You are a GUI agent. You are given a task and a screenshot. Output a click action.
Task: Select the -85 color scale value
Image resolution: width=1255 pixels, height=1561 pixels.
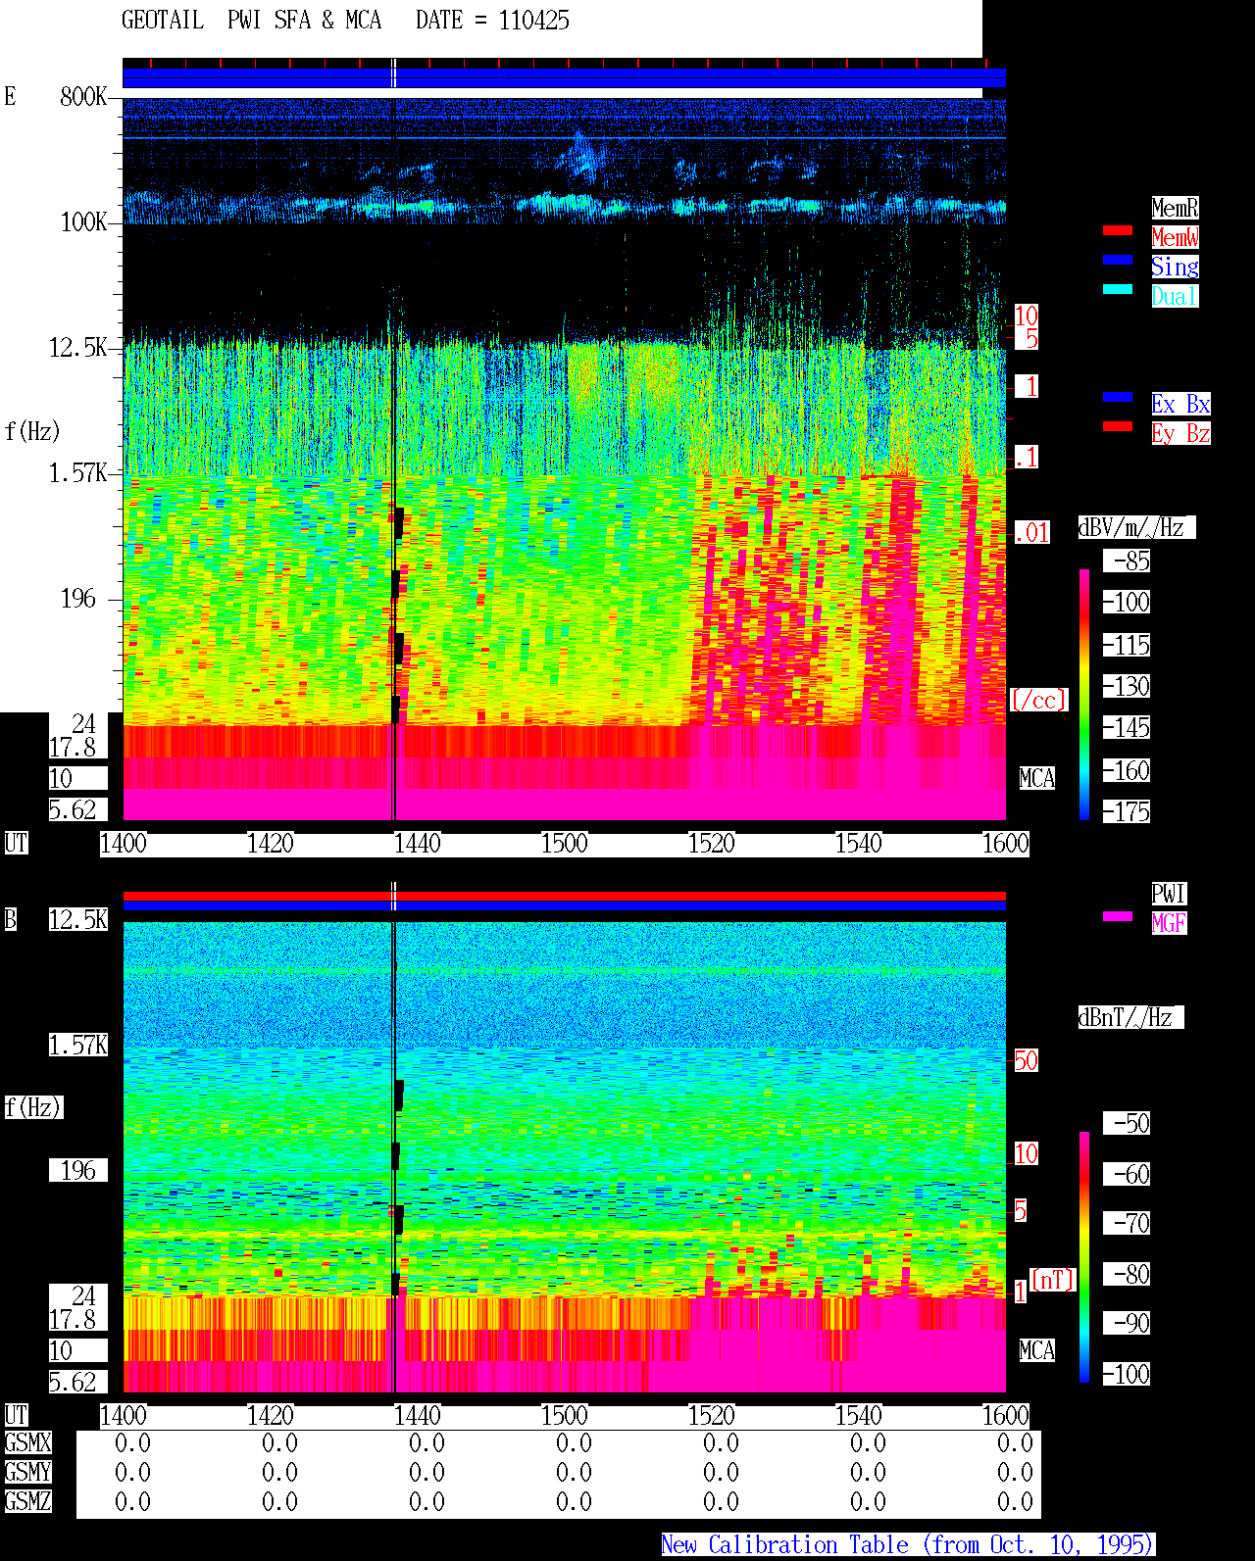[1127, 561]
